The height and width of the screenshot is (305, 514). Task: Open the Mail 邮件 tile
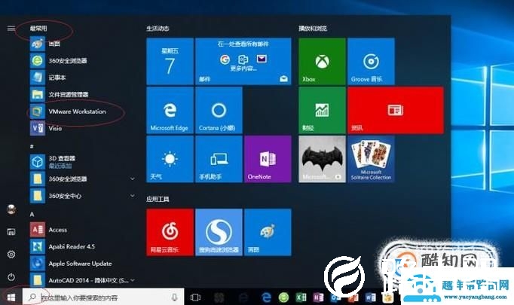(243, 62)
